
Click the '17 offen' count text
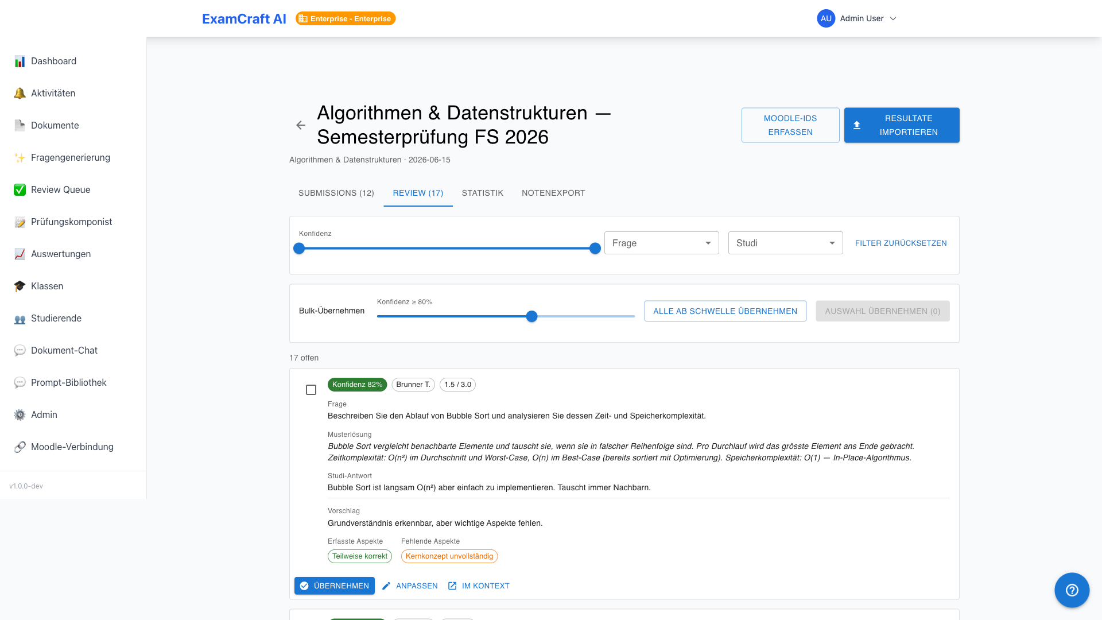click(x=304, y=358)
